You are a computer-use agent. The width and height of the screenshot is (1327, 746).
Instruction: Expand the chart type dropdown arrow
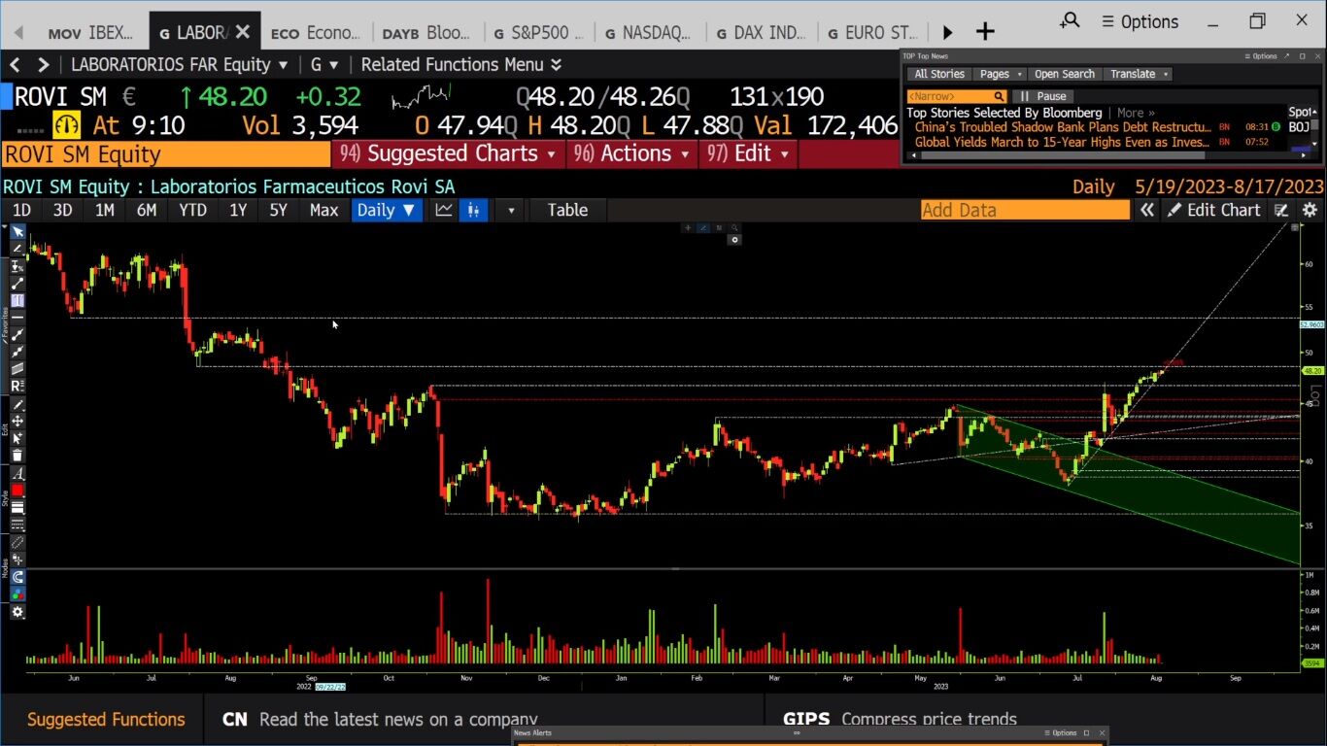(511, 210)
